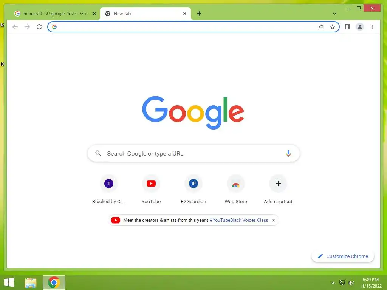
Task: Click the Search Google or type a URL box
Action: tap(193, 153)
